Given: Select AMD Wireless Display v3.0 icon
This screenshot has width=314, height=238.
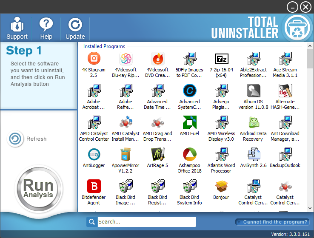Looking at the screenshot, I should tap(221, 122).
